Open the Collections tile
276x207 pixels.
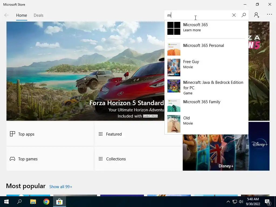(x=138, y=159)
